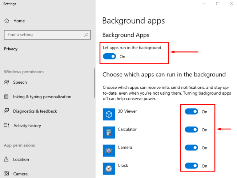237x178 pixels.
Task: Disable Calculator background toggle
Action: pyautogui.click(x=191, y=130)
